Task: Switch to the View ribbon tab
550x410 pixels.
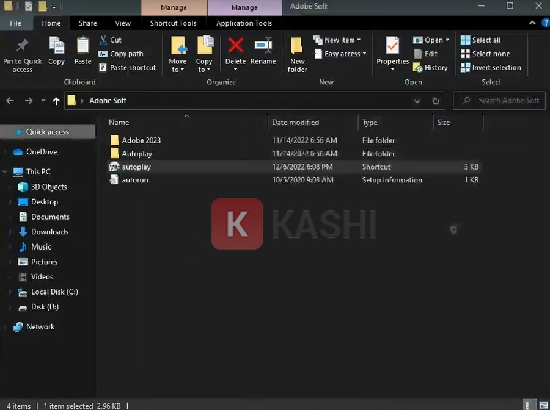Action: pos(123,23)
